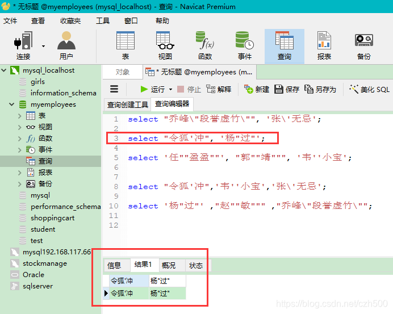The image size is (393, 314).
Task: Open the 工具 menu
Action: (x=103, y=21)
